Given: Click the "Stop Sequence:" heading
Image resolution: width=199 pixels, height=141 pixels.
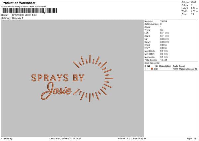Looking at the screenshot, I should [x=152, y=63].
